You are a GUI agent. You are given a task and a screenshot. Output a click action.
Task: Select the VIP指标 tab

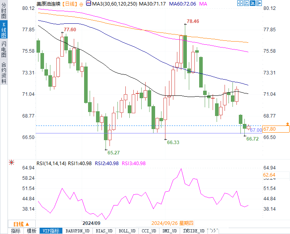point(51,231)
